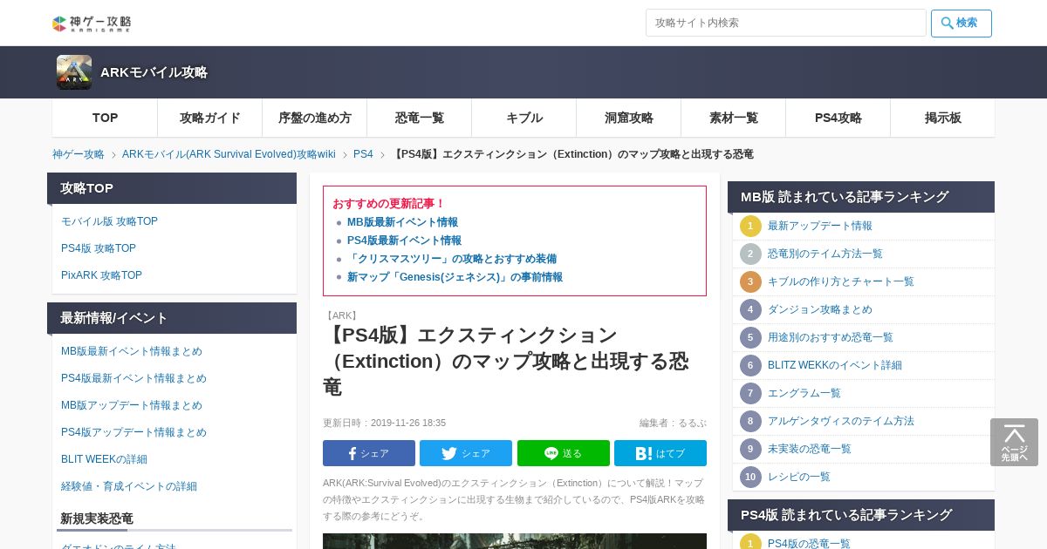Open PS4版の恐竜一覧 ranking link
Image resolution: width=1047 pixels, height=549 pixels.
coord(809,544)
